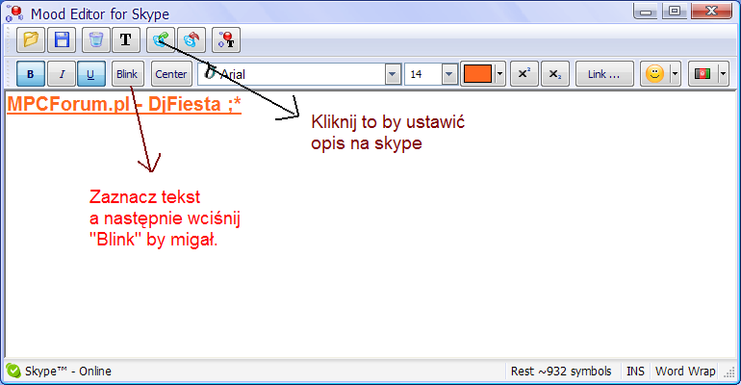This screenshot has height=385, width=741.
Task: Open a mood file with folder icon
Action: coord(31,39)
